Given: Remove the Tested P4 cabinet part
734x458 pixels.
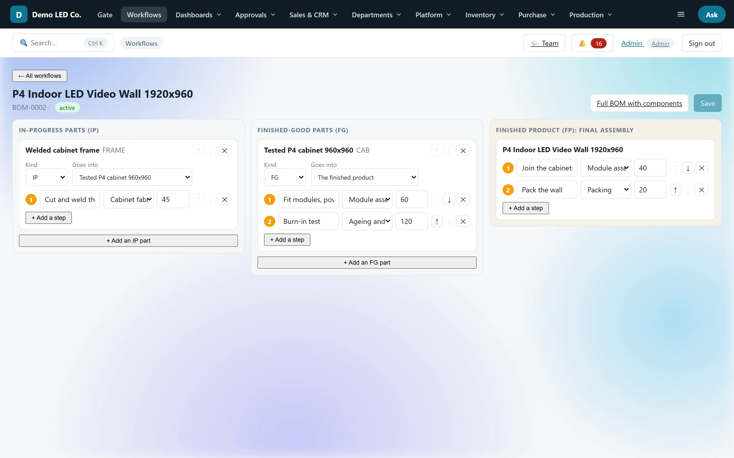Looking at the screenshot, I should (x=463, y=151).
